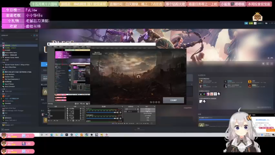Collapse library group above Night of the Dead
Viewport: 275px width, 155px height.
click(1, 106)
